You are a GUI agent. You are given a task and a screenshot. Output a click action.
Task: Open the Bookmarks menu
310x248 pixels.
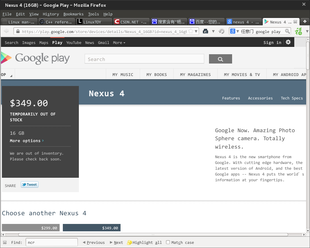[x=73, y=14]
